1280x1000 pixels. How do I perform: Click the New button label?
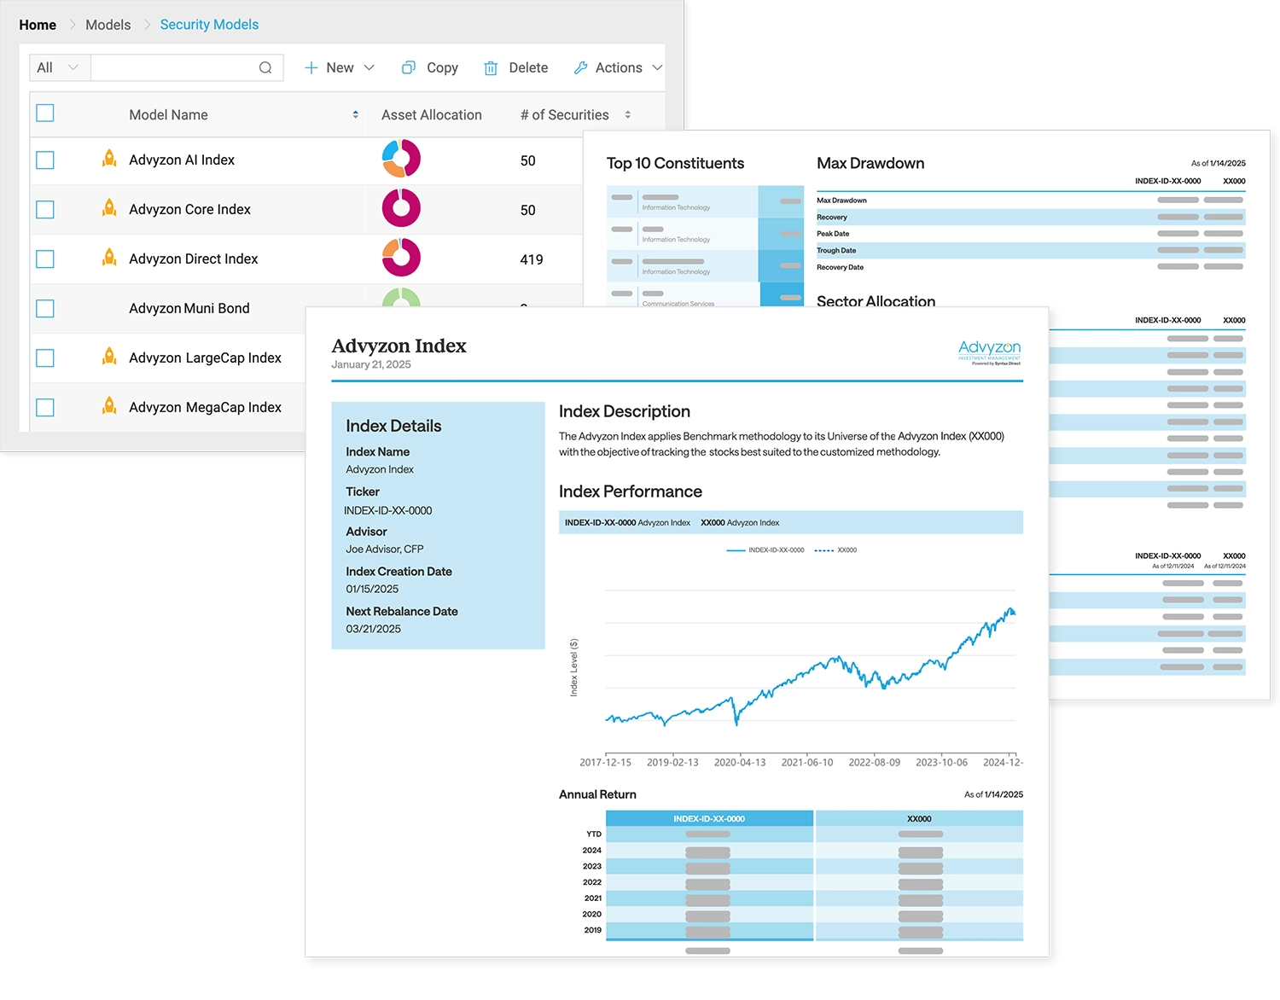(x=340, y=68)
